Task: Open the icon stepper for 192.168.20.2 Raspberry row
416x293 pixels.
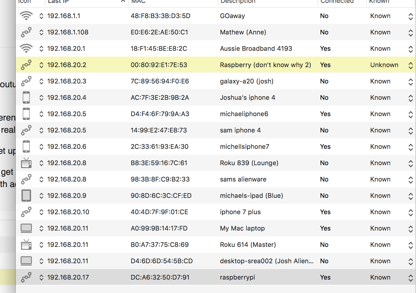Action: click(41, 65)
